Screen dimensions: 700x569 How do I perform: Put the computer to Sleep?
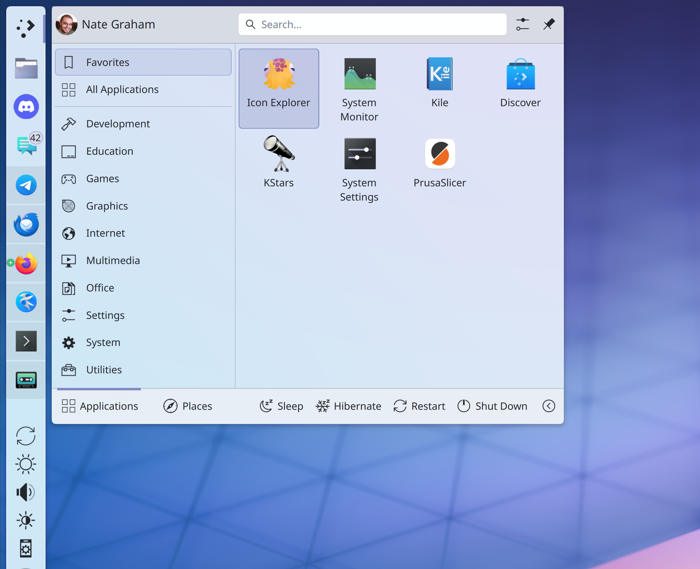tap(281, 406)
